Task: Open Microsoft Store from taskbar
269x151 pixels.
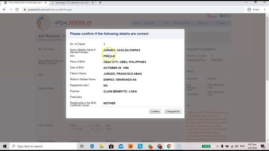Action: click(x=111, y=146)
